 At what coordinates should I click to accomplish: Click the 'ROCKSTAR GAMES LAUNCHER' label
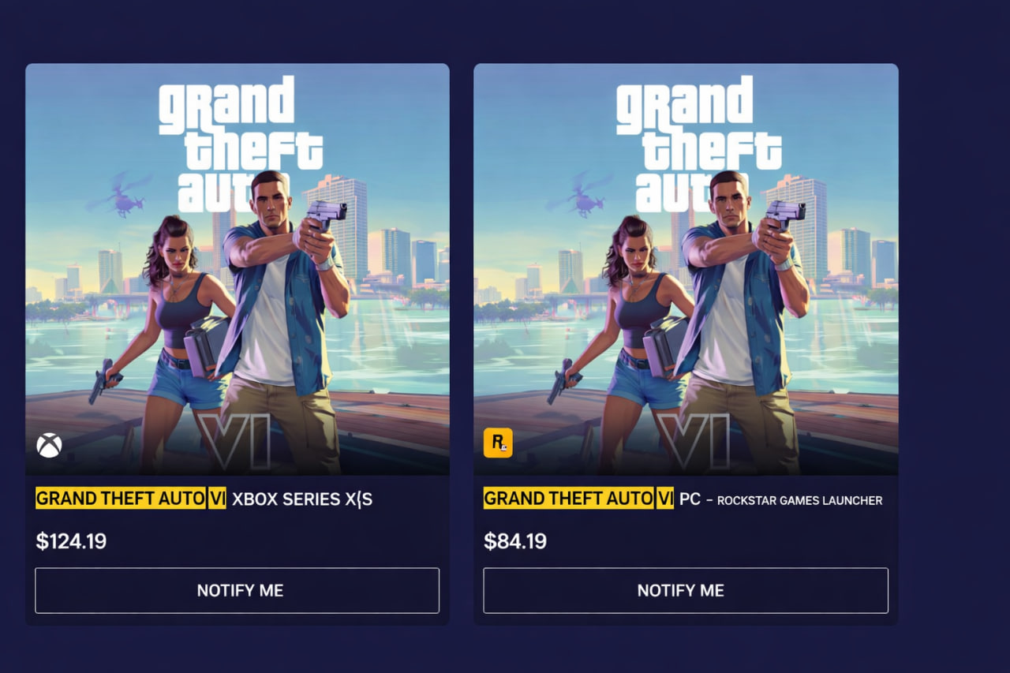pos(799,500)
